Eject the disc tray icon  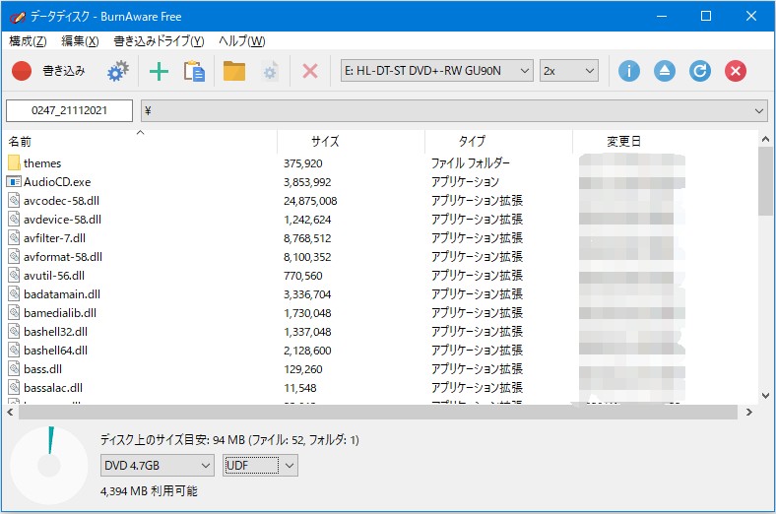point(664,71)
